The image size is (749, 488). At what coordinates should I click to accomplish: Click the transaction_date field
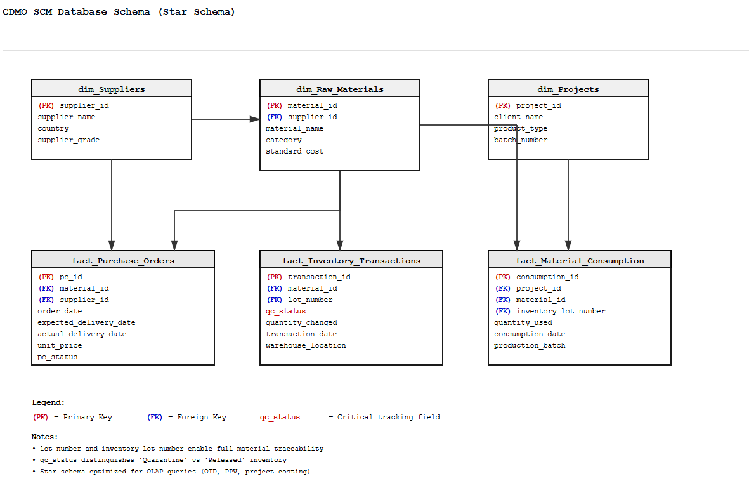point(301,334)
